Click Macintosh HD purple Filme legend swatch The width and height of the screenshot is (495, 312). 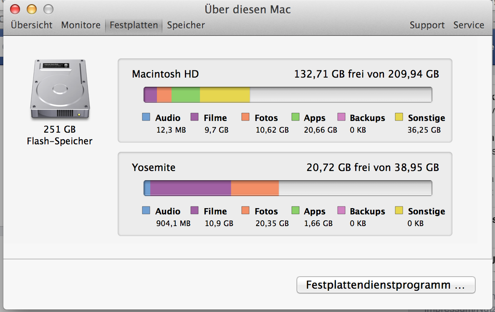[194, 117]
